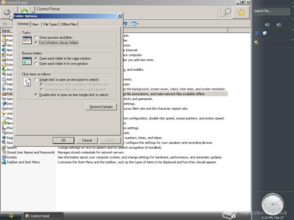Select the Speech icon in the list
Image resolution: width=294 pixels, height=220 pixels.
pyautogui.click(x=4, y=147)
